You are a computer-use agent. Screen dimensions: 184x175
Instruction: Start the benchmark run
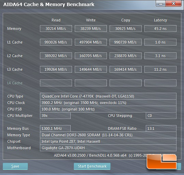[x=92, y=166]
